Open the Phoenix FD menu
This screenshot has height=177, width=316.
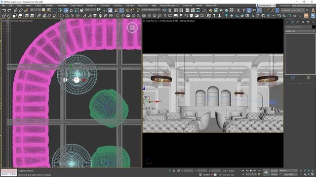[x=211, y=5]
